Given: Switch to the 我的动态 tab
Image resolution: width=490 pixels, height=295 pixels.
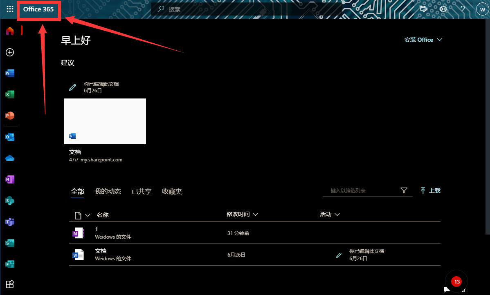Looking at the screenshot, I should [108, 191].
